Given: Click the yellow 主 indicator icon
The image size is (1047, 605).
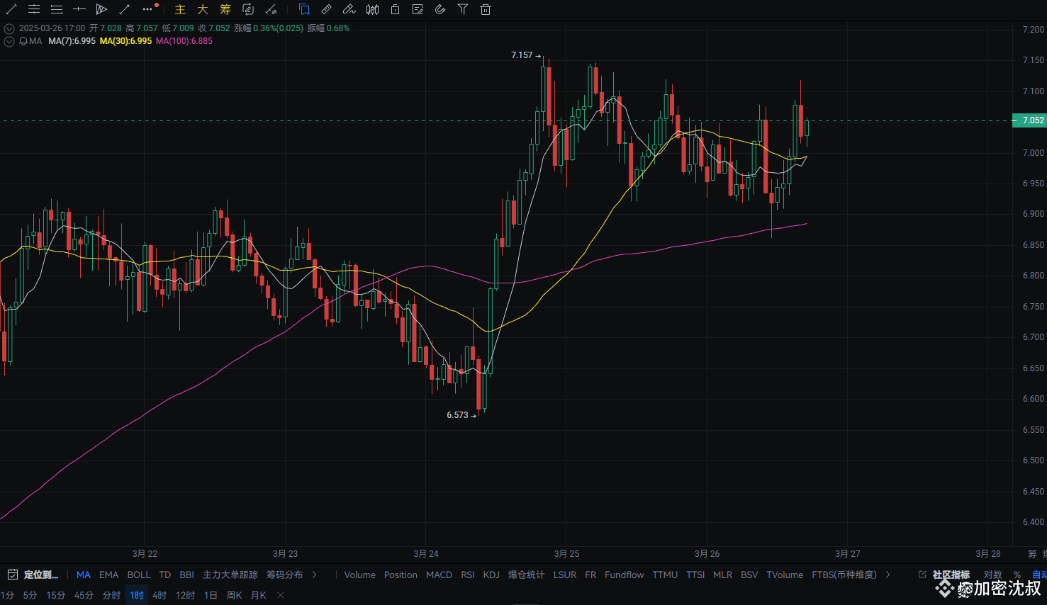Looking at the screenshot, I should tap(180, 9).
